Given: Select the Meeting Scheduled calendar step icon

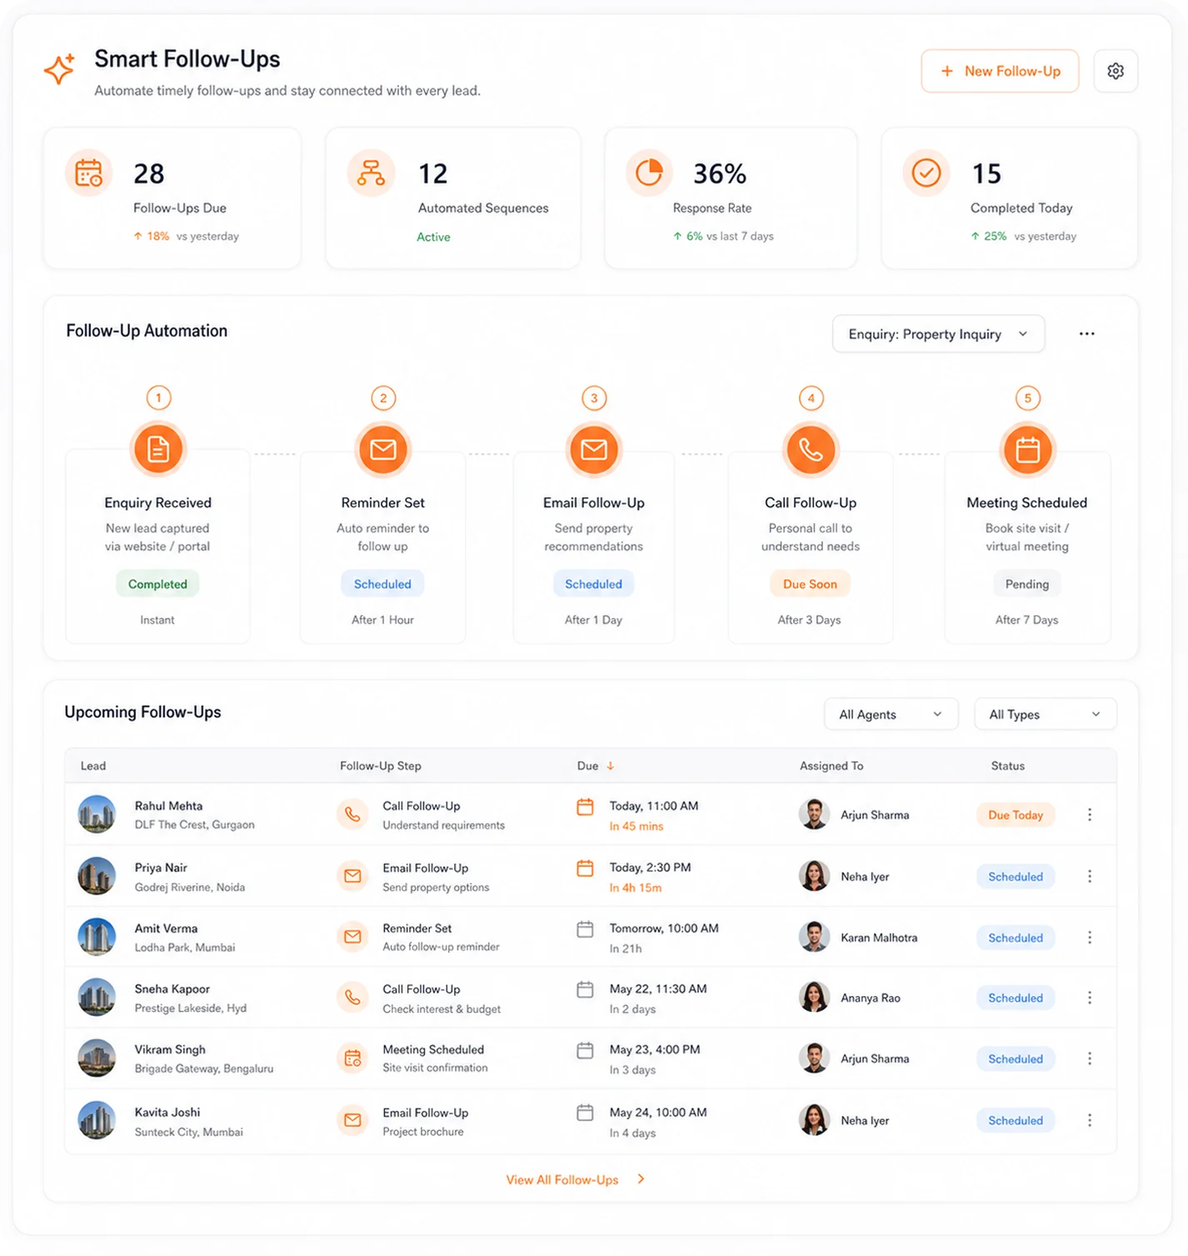Looking at the screenshot, I should pos(1028,450).
